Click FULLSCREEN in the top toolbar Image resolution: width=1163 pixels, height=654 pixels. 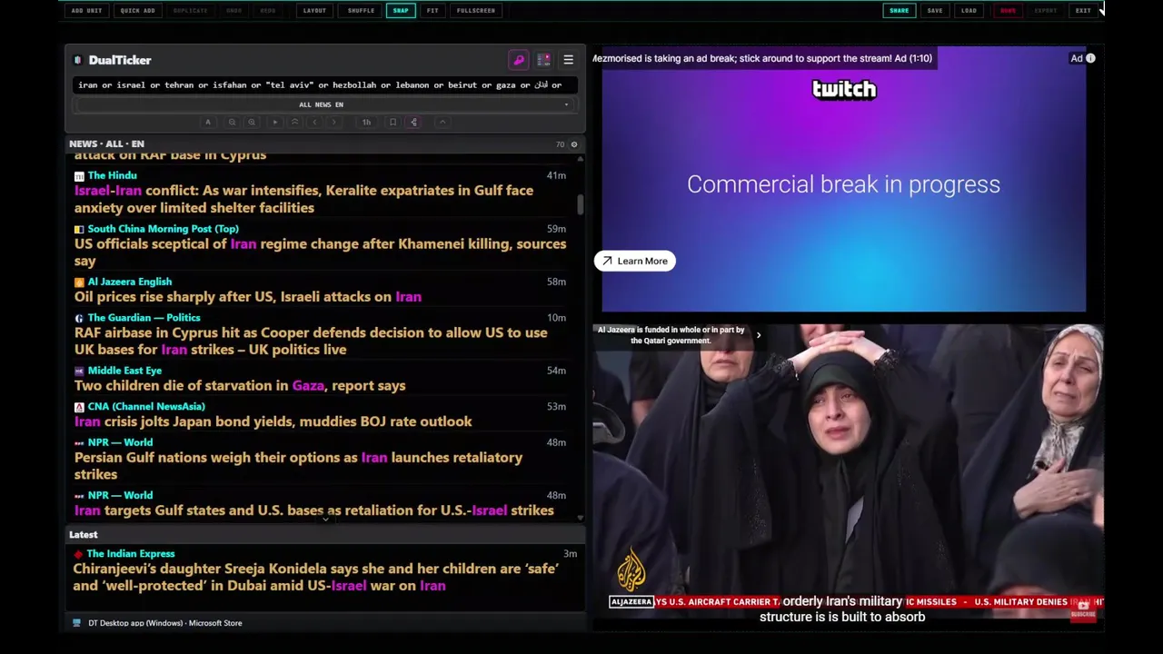(x=476, y=11)
